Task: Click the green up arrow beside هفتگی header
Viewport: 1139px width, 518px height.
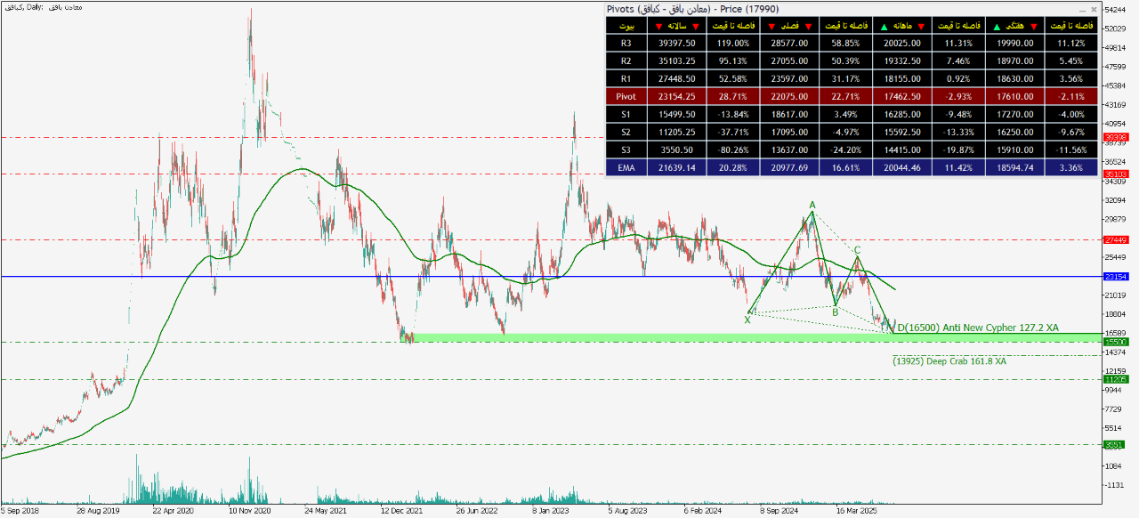Action: point(996,27)
